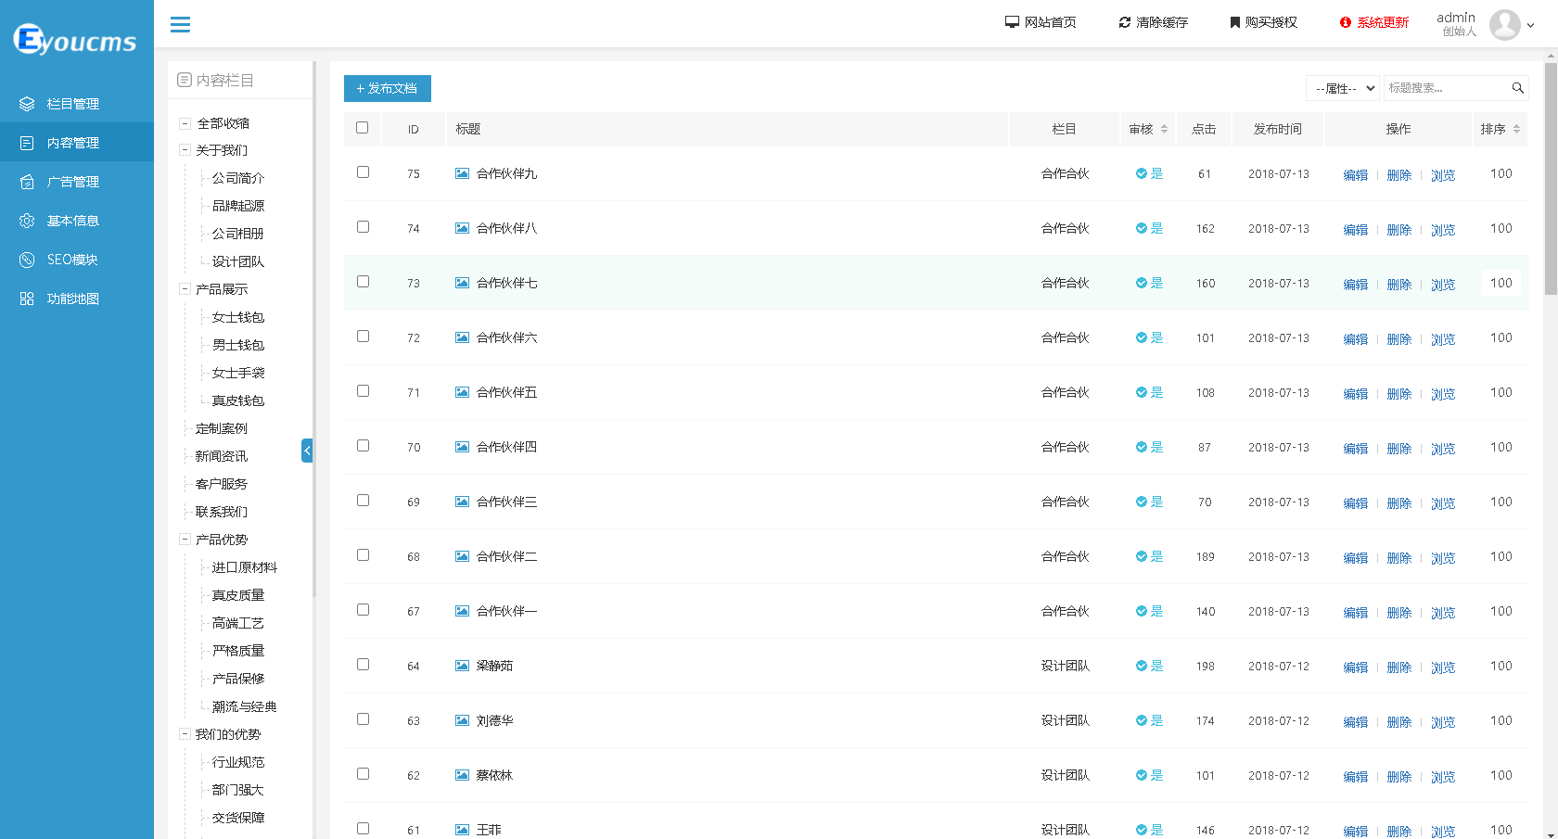Click image icon beside 合作伙伴九

point(462,173)
